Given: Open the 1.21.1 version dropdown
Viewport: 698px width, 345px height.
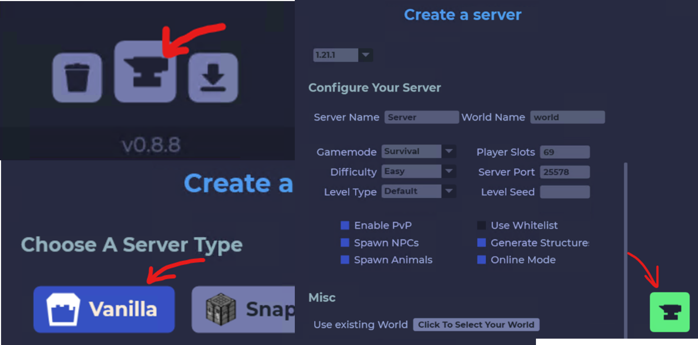Looking at the screenshot, I should [365, 55].
